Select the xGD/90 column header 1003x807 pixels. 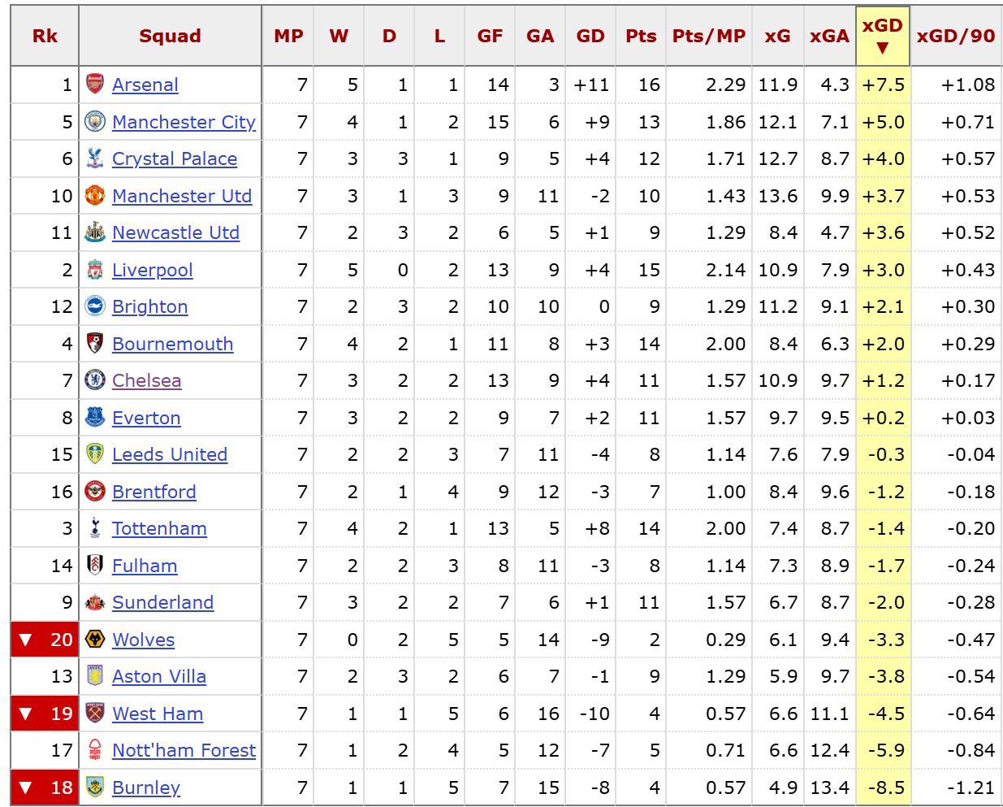point(956,34)
